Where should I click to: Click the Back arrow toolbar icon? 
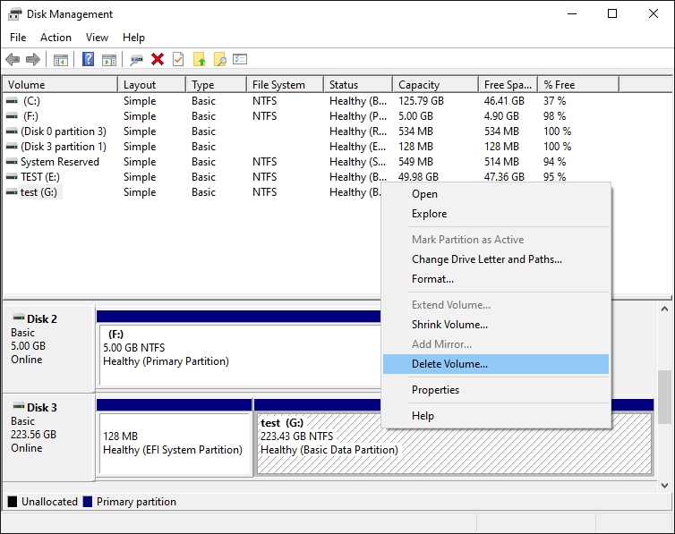coord(13,60)
